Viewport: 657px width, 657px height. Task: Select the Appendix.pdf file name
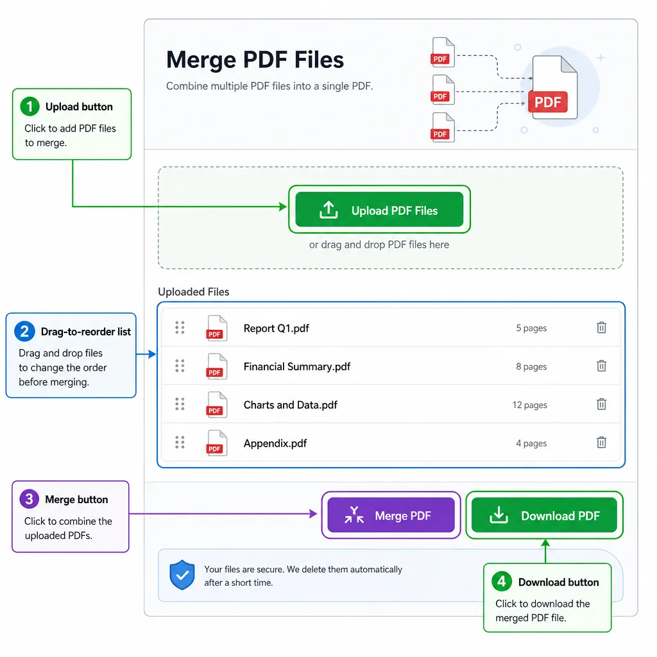pos(275,443)
